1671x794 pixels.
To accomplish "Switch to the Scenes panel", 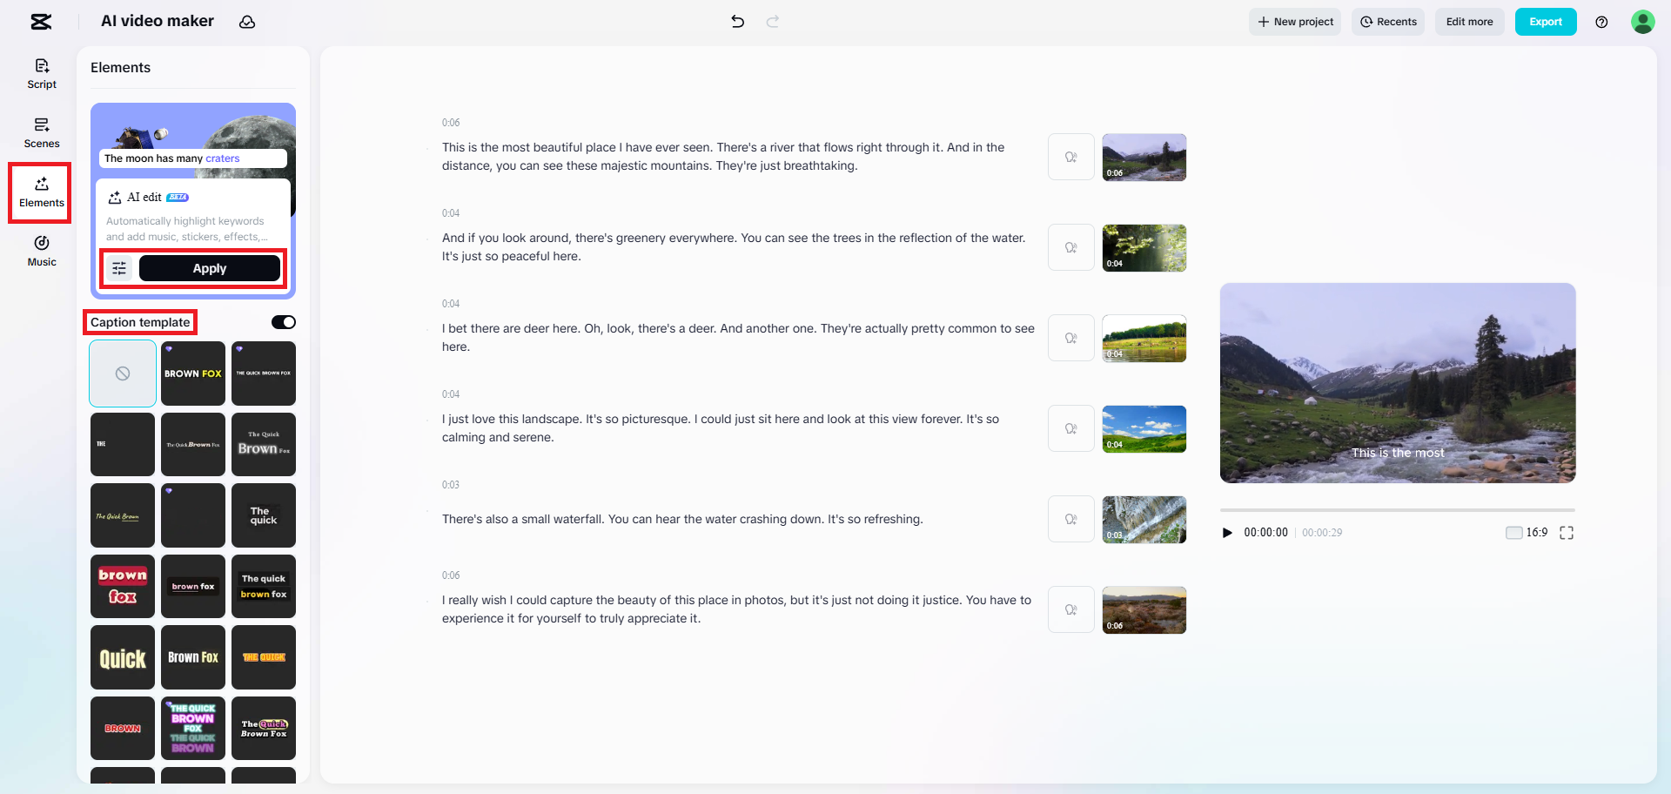I will click(41, 132).
